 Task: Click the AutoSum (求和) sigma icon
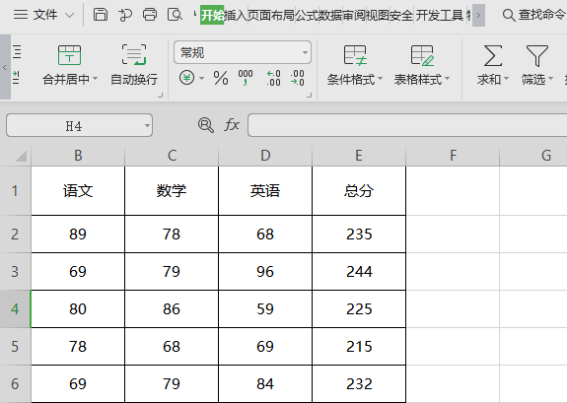(493, 55)
